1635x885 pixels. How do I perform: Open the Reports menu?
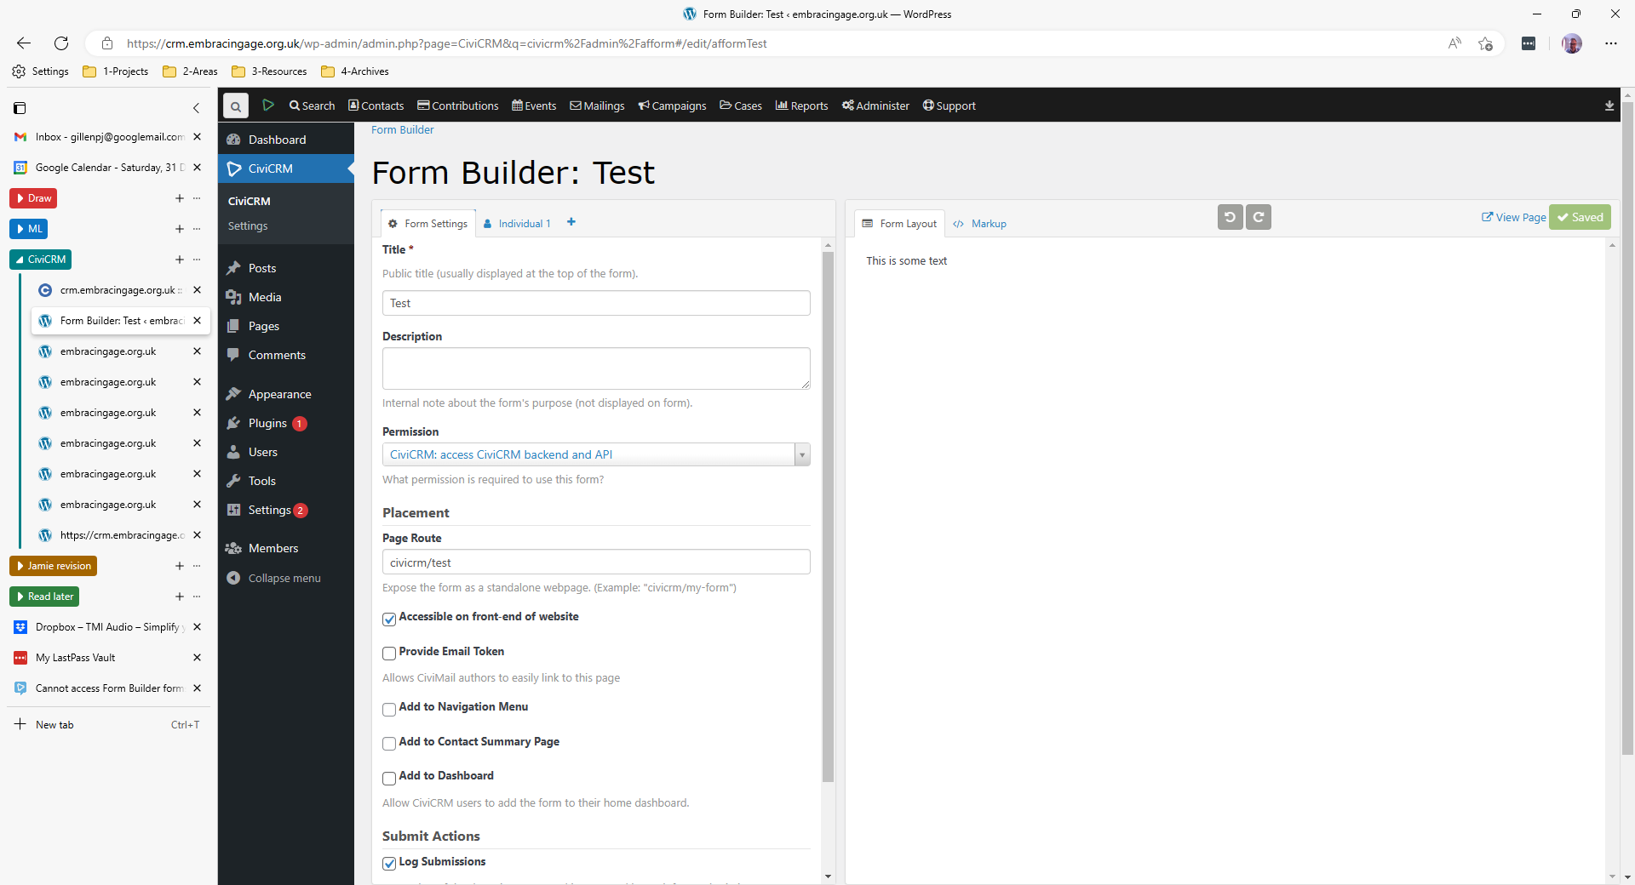point(801,106)
